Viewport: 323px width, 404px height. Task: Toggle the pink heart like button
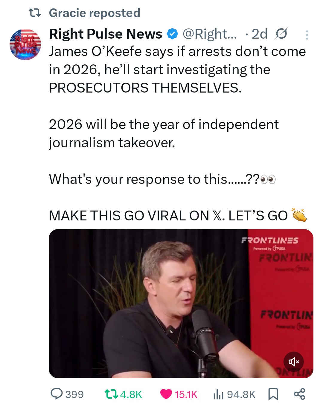click(166, 394)
